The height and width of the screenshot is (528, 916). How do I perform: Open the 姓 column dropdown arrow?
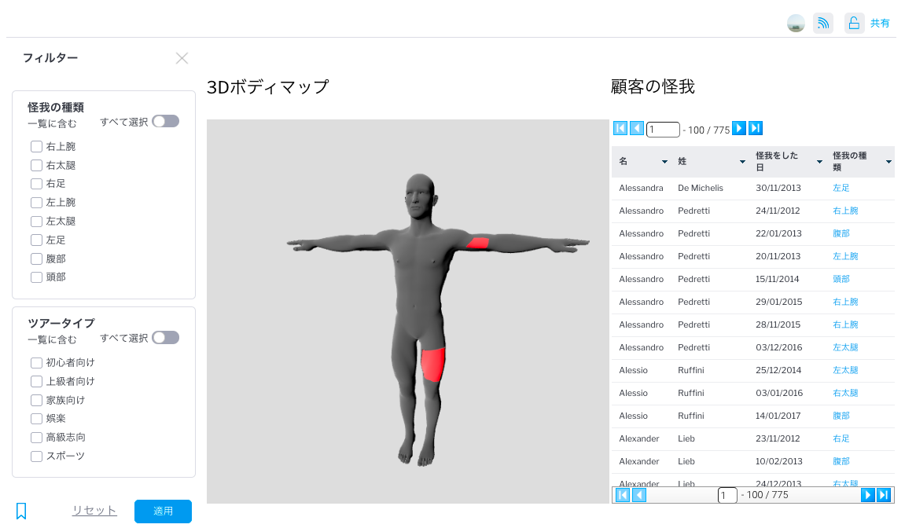(x=742, y=162)
